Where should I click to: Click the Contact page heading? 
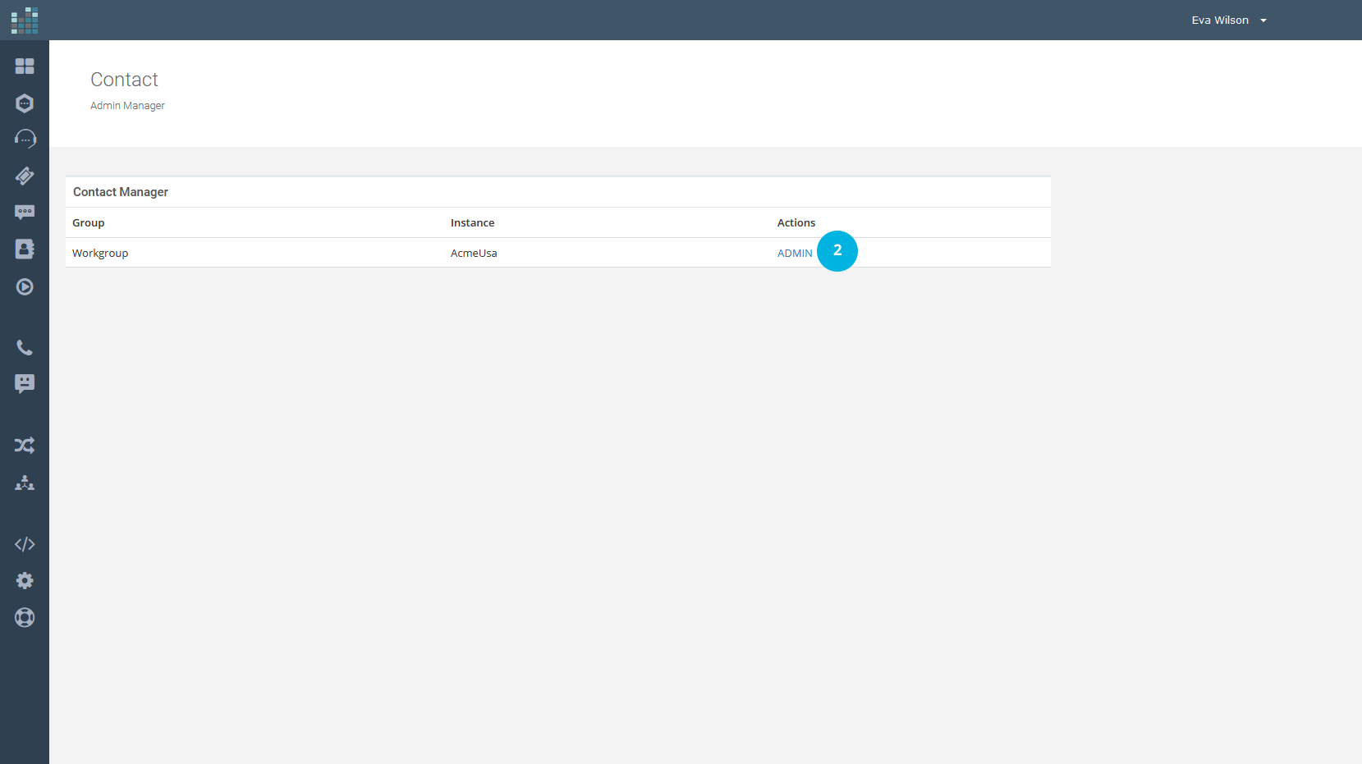(124, 80)
